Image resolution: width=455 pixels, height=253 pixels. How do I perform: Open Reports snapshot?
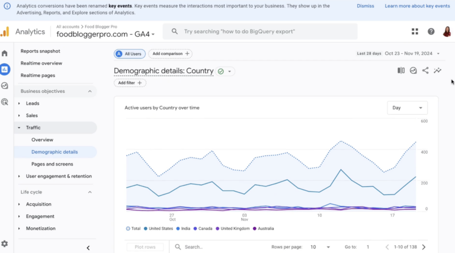[40, 51]
